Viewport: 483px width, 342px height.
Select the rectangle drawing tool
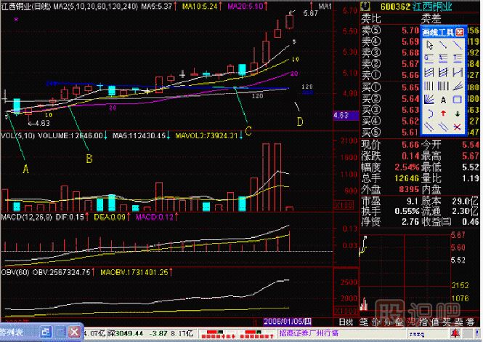(x=457, y=99)
